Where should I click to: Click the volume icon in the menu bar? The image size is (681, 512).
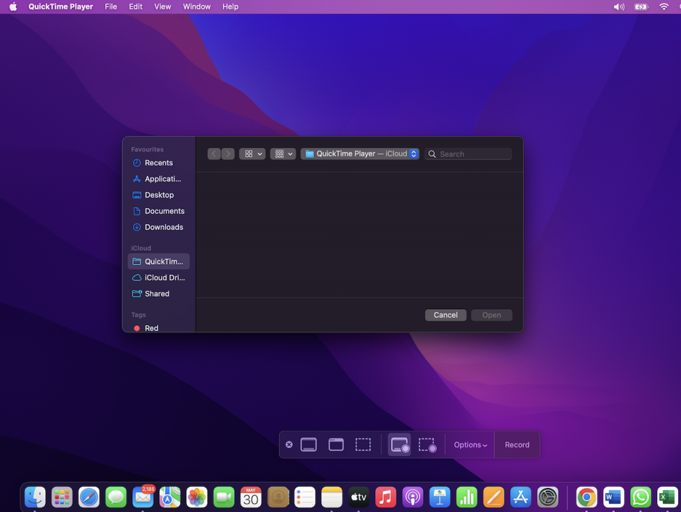(619, 7)
